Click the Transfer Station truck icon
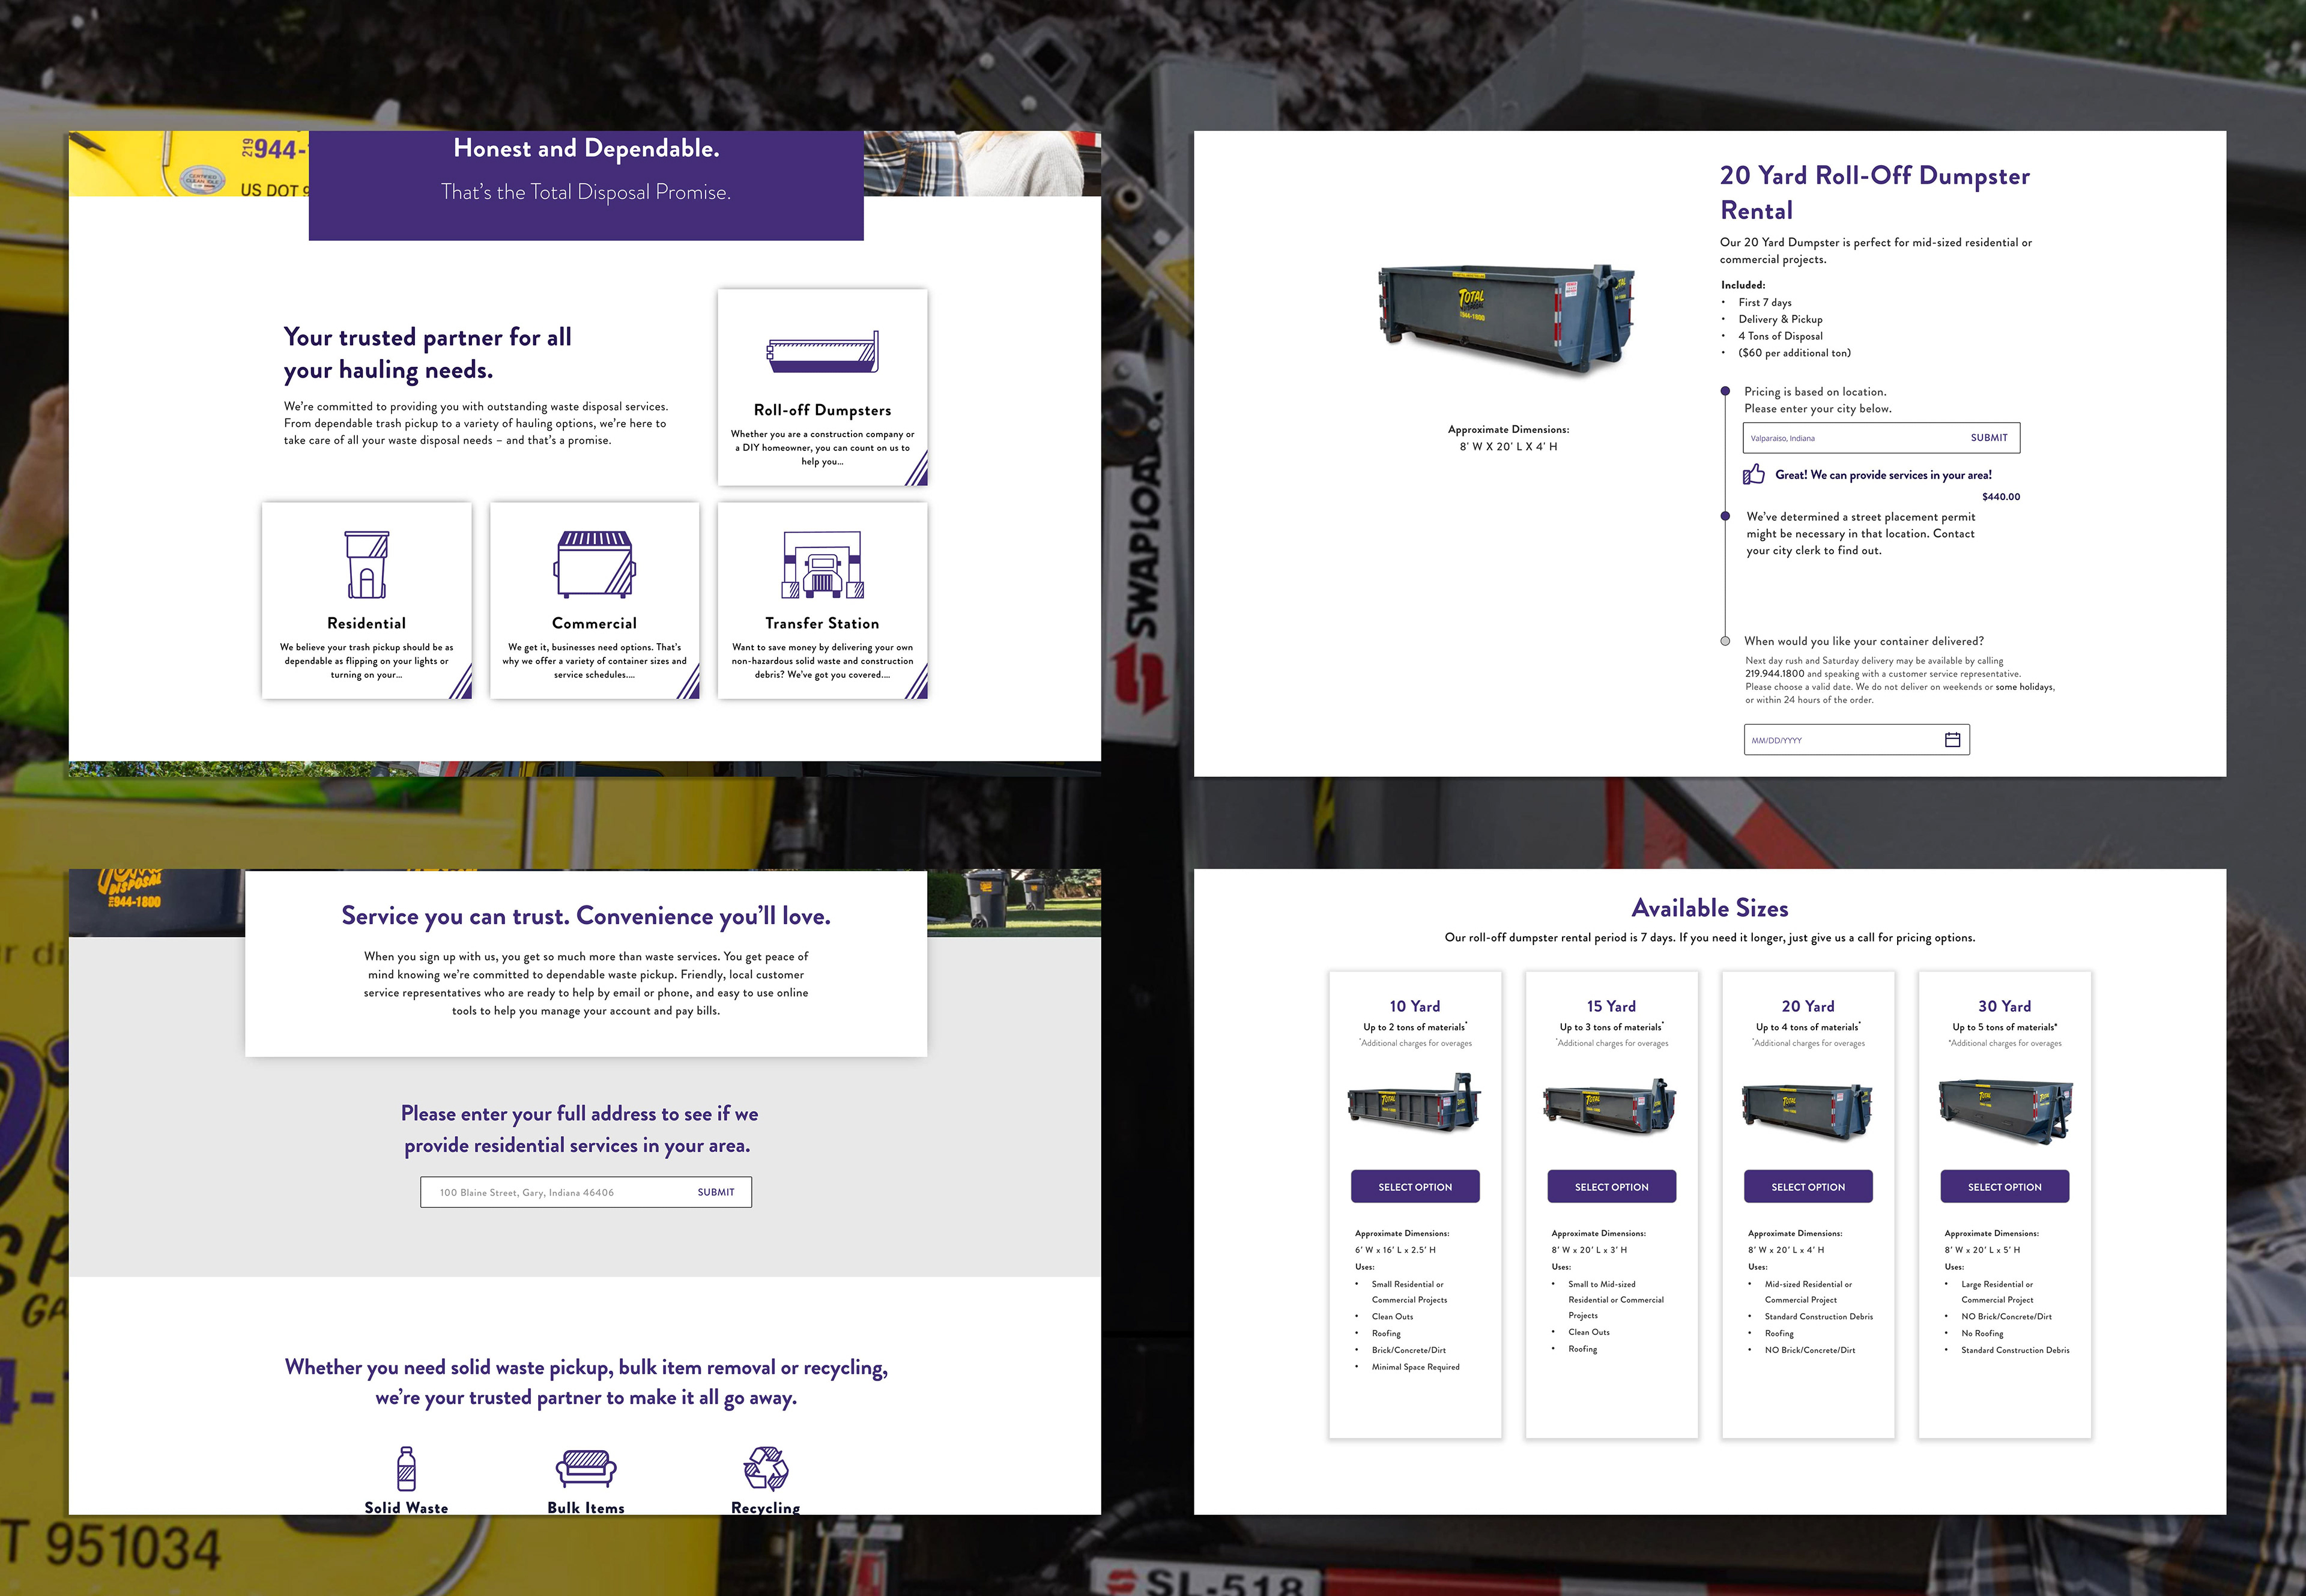 click(822, 564)
